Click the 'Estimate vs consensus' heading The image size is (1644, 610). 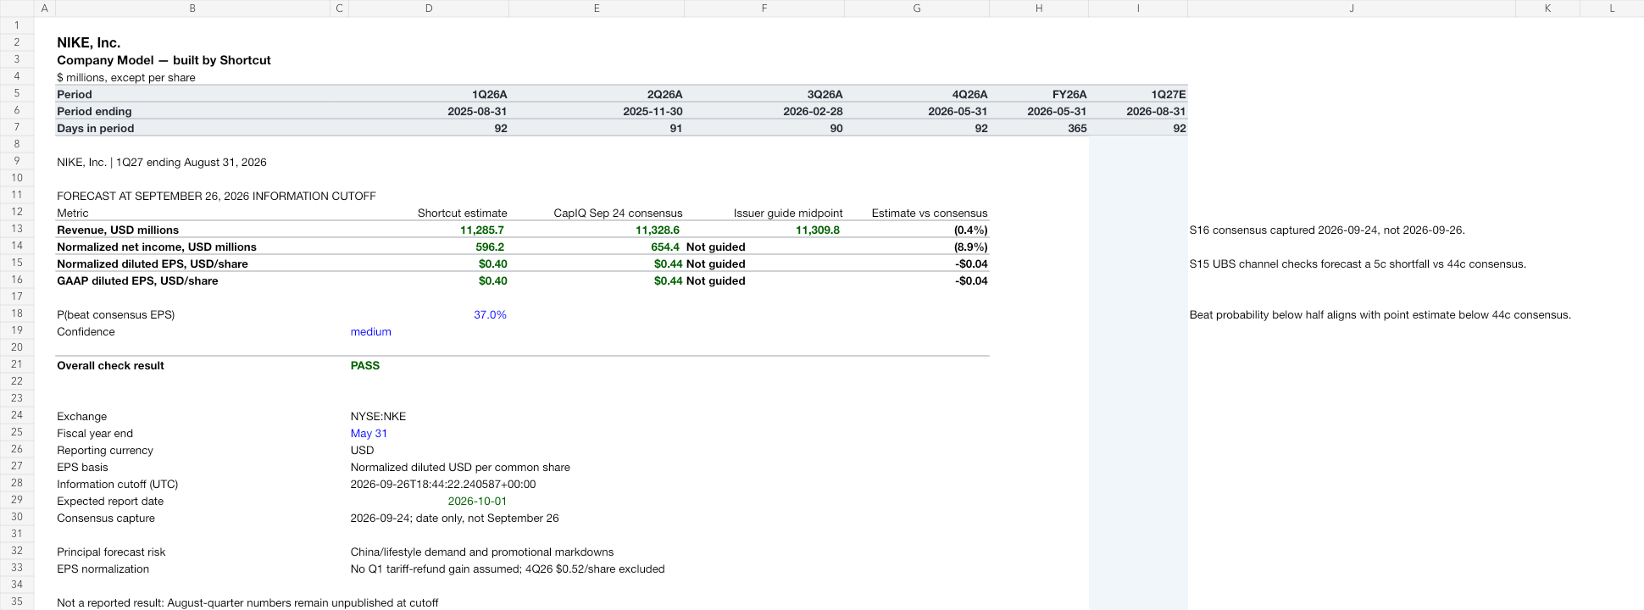[x=930, y=213]
